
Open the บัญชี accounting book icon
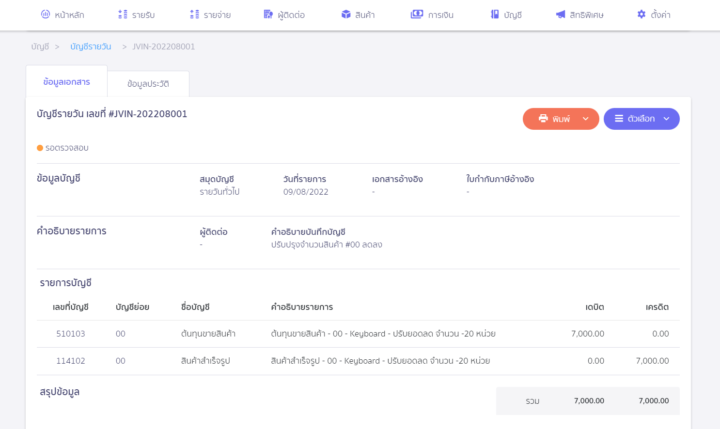[x=494, y=14]
